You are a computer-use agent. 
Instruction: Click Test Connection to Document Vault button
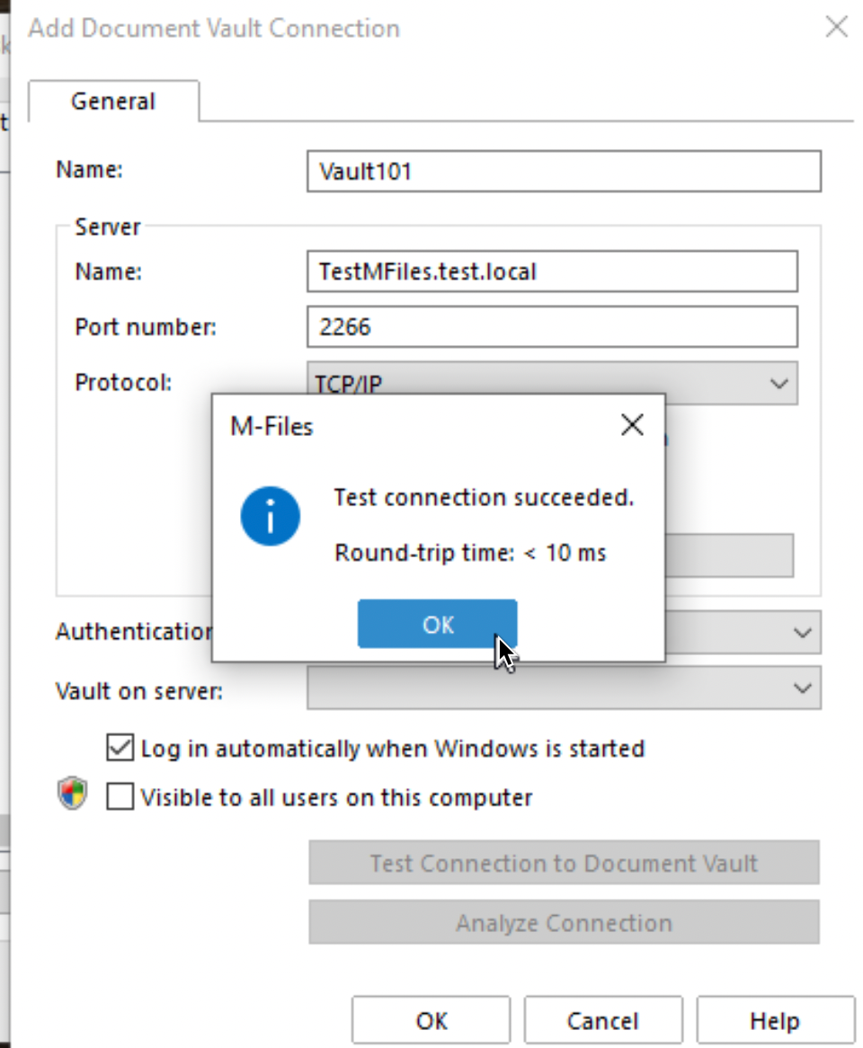tap(565, 863)
